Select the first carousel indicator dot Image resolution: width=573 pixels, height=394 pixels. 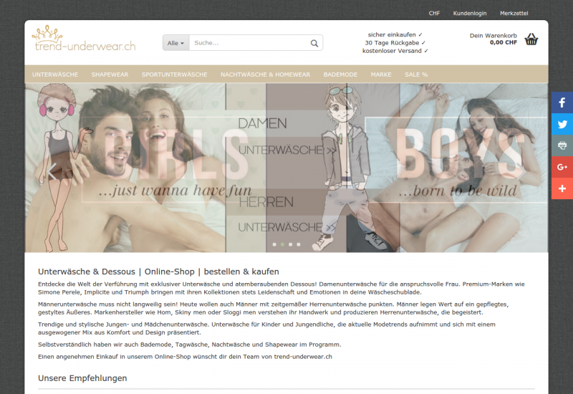tap(274, 244)
